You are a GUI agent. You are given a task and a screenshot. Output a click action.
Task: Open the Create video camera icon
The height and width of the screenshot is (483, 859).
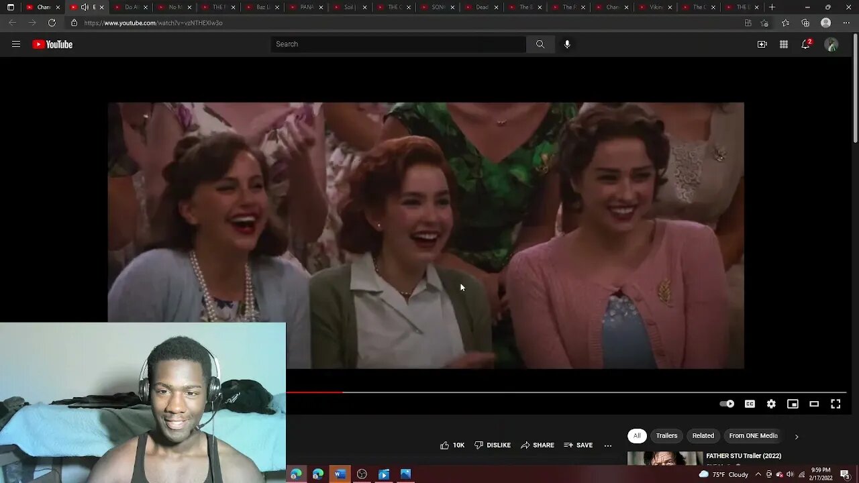pos(762,44)
